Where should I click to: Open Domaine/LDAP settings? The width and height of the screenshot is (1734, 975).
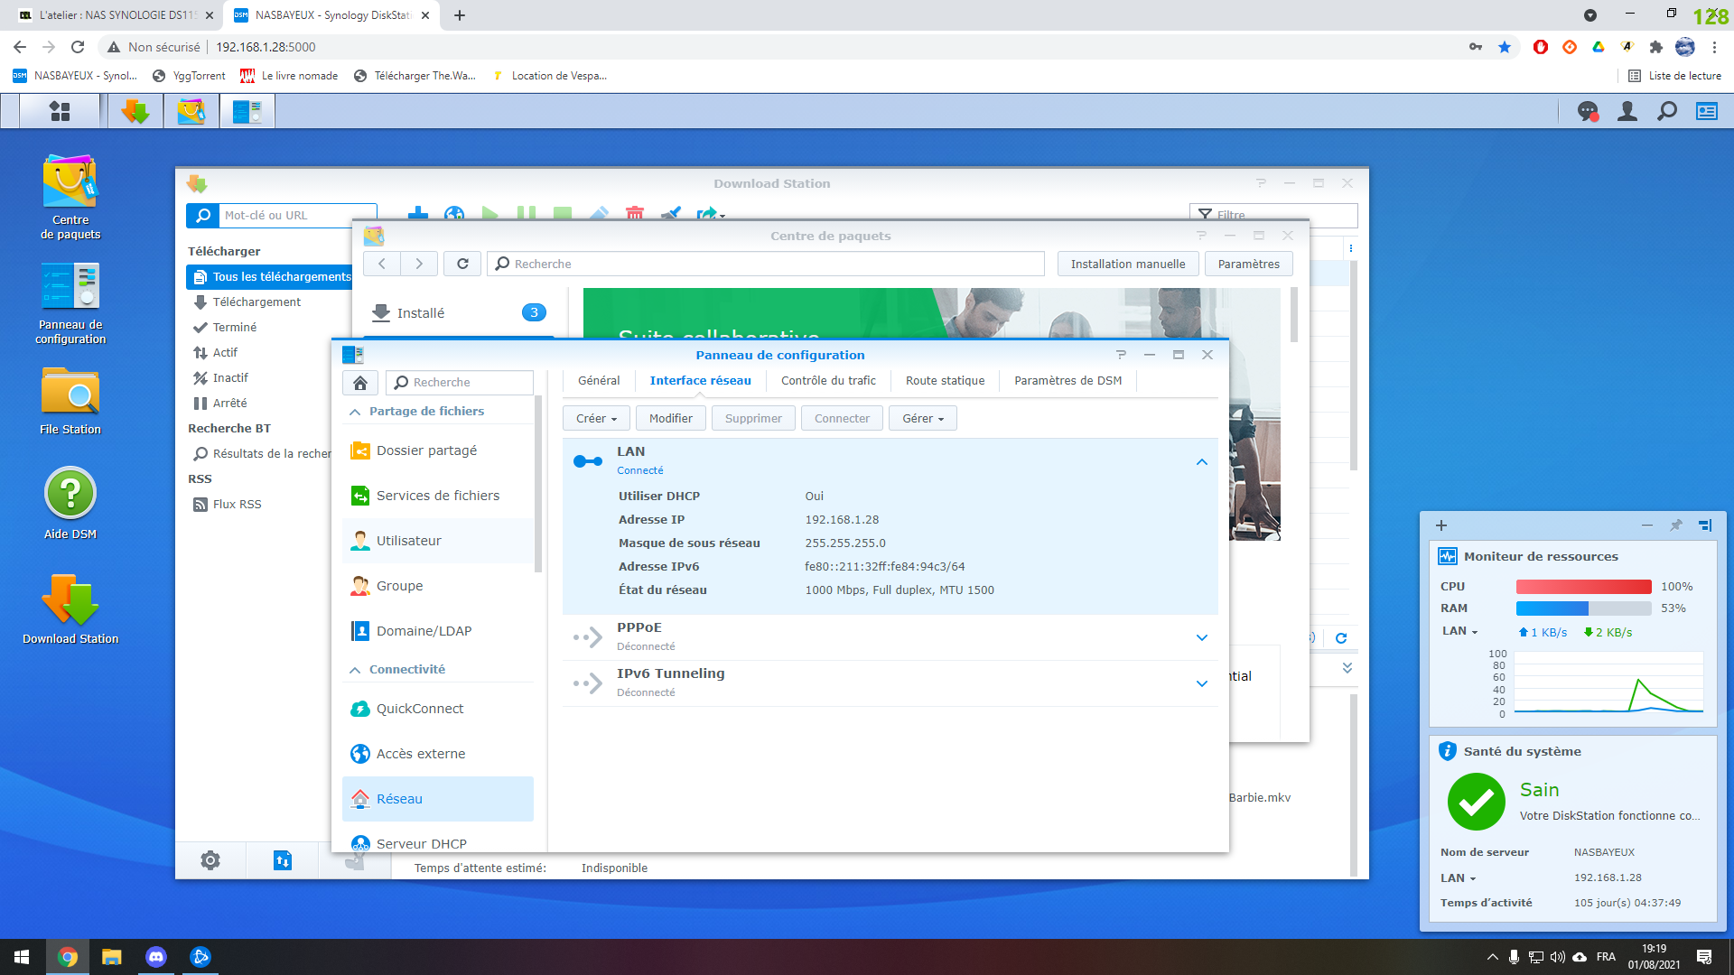tap(438, 631)
